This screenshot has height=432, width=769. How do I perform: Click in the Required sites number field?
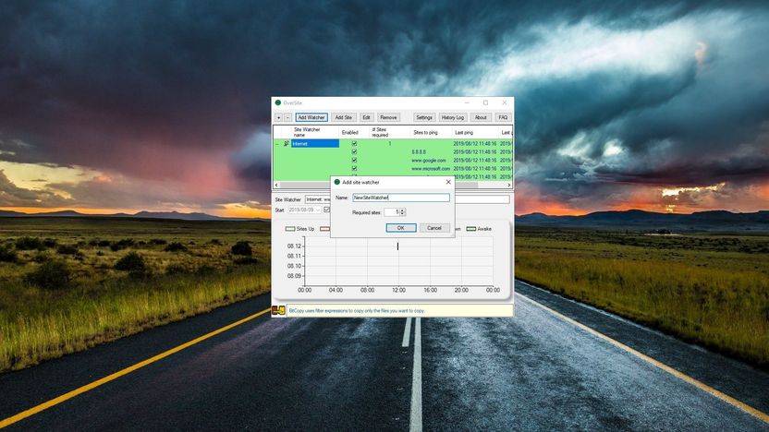pyautogui.click(x=392, y=212)
